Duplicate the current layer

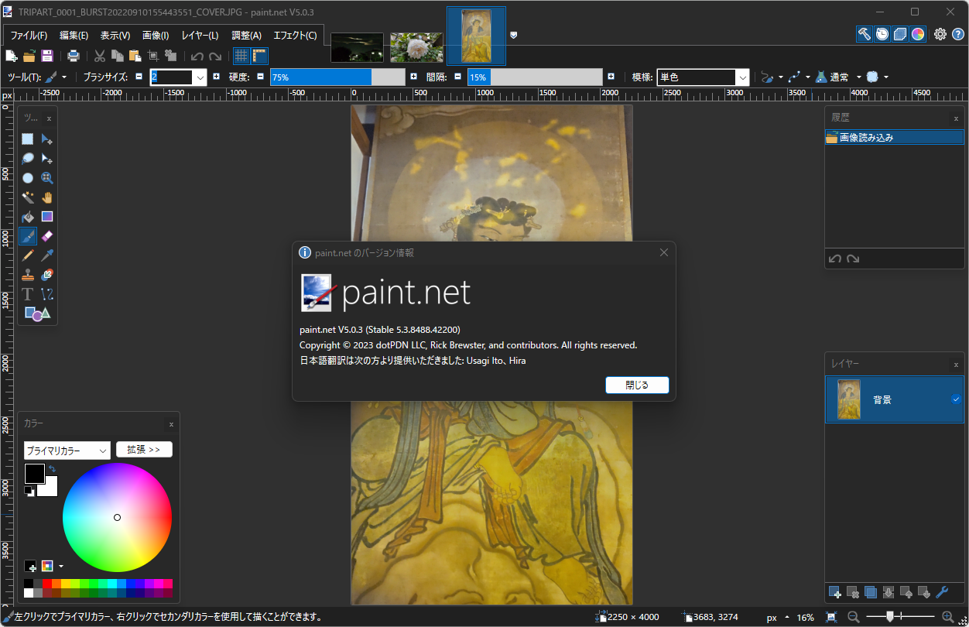point(871,592)
